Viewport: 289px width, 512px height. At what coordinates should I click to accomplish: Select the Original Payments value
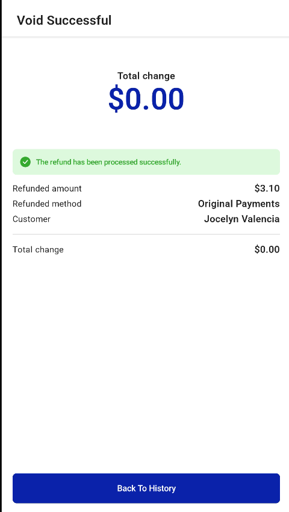pos(238,204)
